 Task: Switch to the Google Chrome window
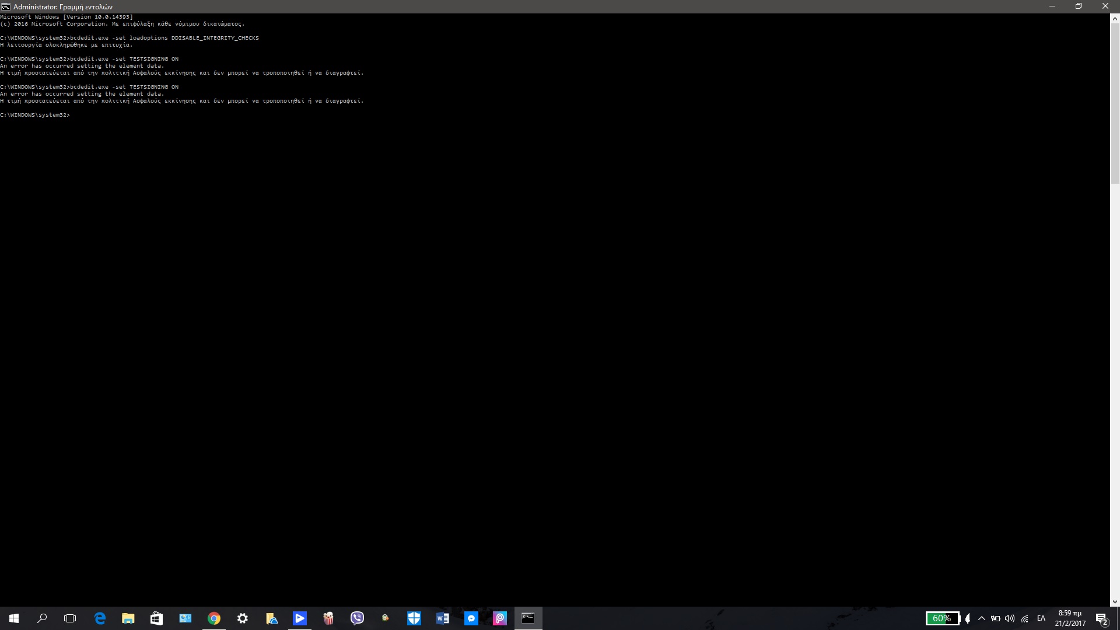coord(214,618)
